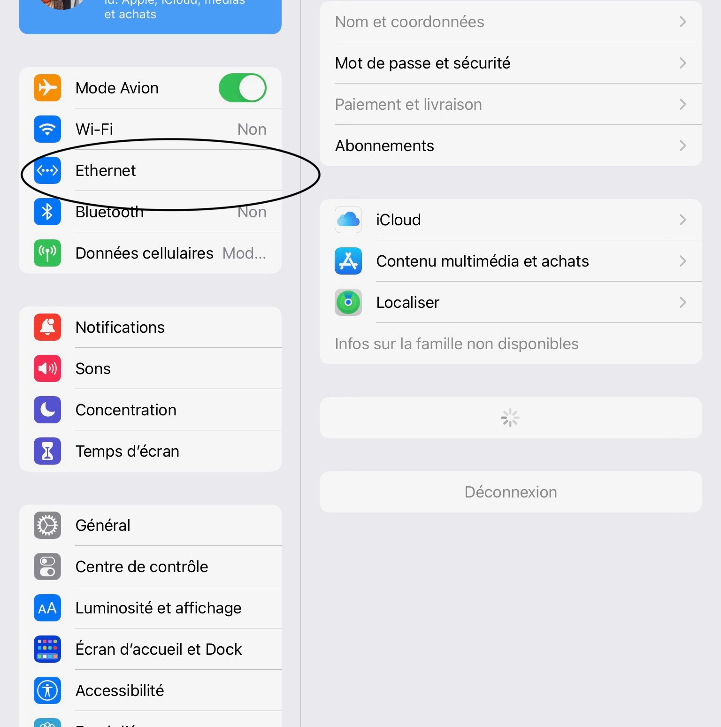This screenshot has width=721, height=727.
Task: Open the Localiser radar icon
Action: pyautogui.click(x=348, y=302)
